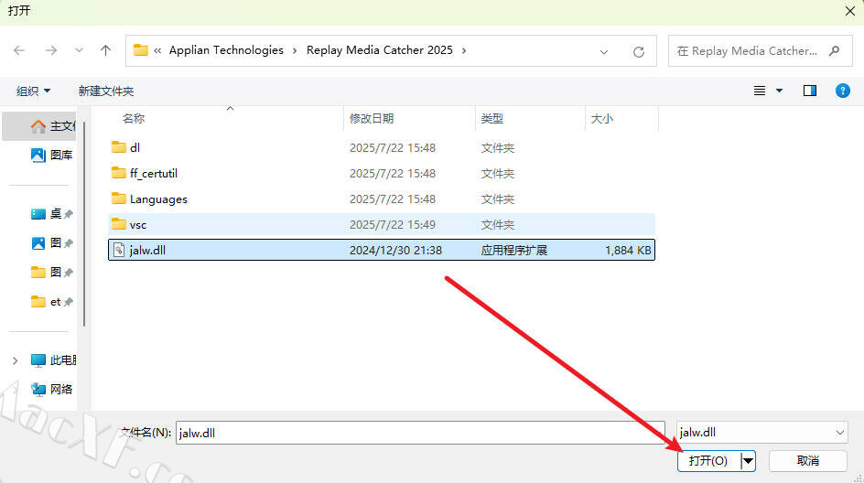This screenshot has height=483, width=864.
Task: Open 图库 in the sidebar
Action: click(51, 156)
